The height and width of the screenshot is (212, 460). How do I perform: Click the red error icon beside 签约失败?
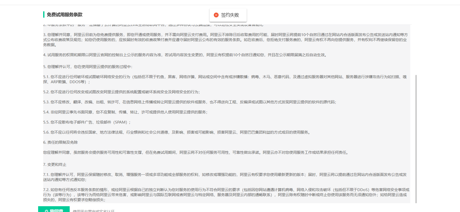(216, 15)
